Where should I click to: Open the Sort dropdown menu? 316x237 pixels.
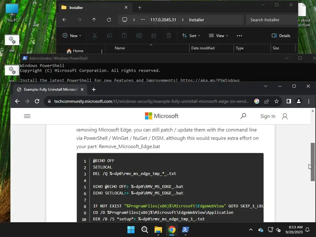pos(191,36)
